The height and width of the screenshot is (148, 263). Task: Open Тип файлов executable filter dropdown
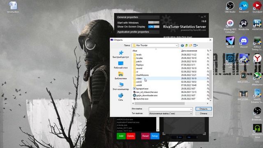tap(171, 113)
